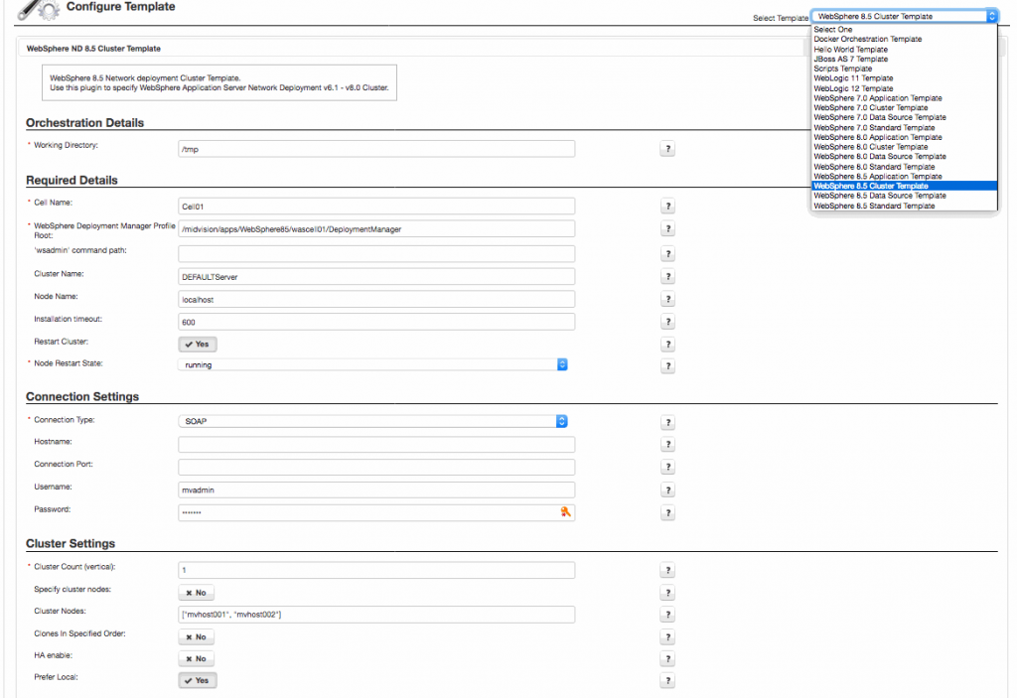
Task: Toggle the Restart Cluster Yes switch
Action: click(x=197, y=344)
